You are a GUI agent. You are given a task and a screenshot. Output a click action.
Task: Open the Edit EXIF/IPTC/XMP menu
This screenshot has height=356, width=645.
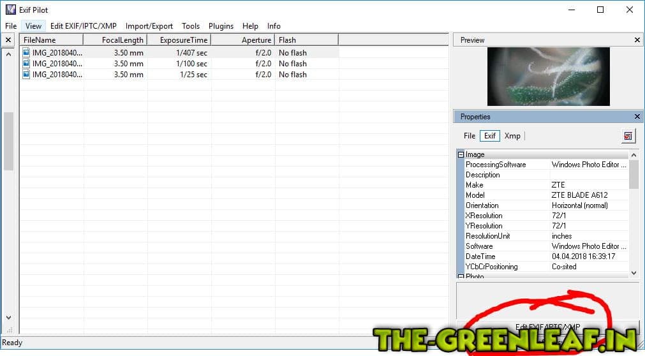pyautogui.click(x=83, y=26)
